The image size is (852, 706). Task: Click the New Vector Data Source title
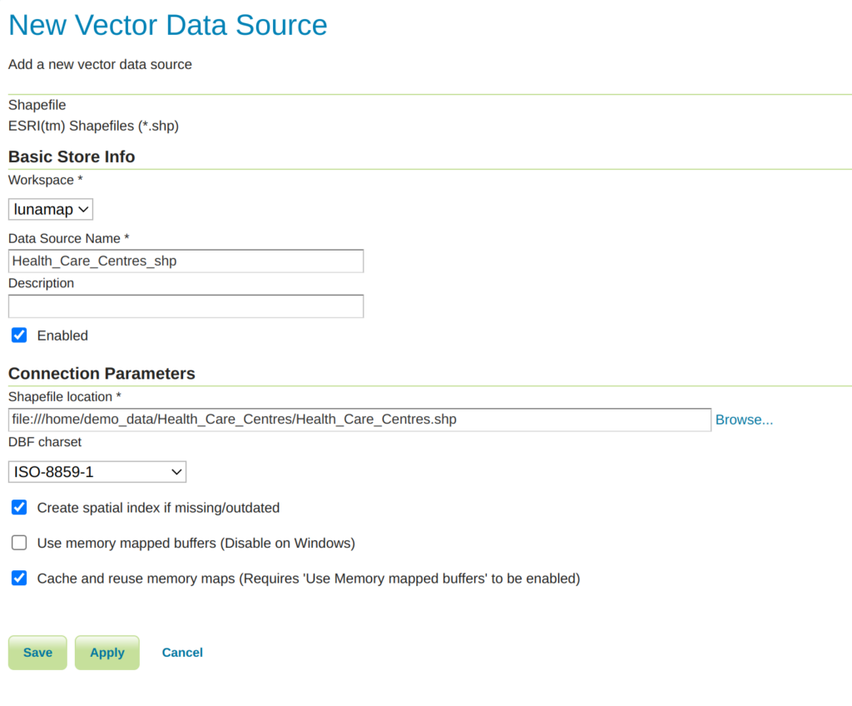pyautogui.click(x=168, y=25)
